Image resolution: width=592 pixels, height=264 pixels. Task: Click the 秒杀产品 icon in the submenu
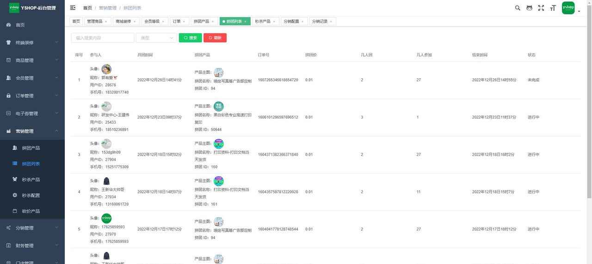[x=15, y=180]
